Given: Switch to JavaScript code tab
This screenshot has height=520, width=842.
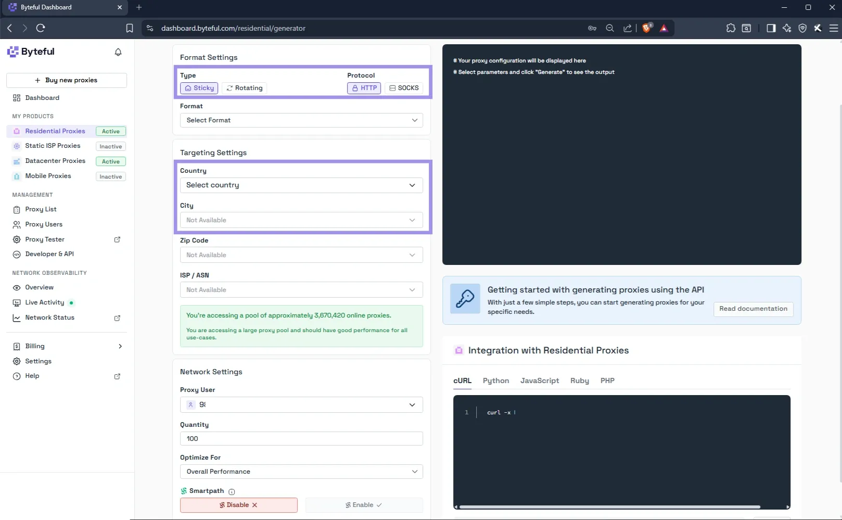Looking at the screenshot, I should [x=540, y=381].
